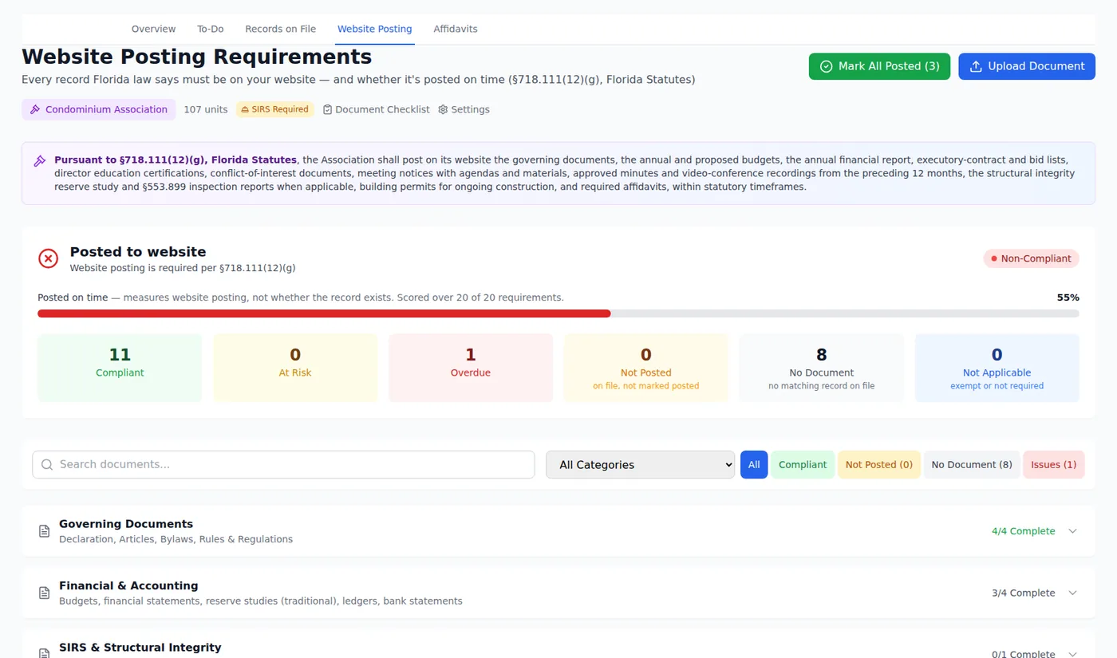Click the 3/4 Complete status text
This screenshot has height=658, width=1117.
1024,593
